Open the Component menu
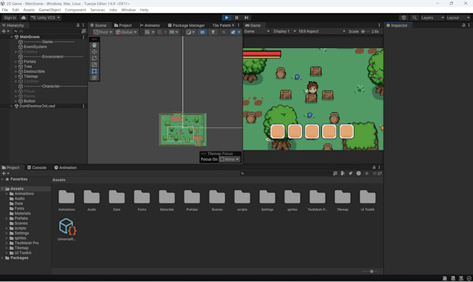 pyautogui.click(x=75, y=10)
